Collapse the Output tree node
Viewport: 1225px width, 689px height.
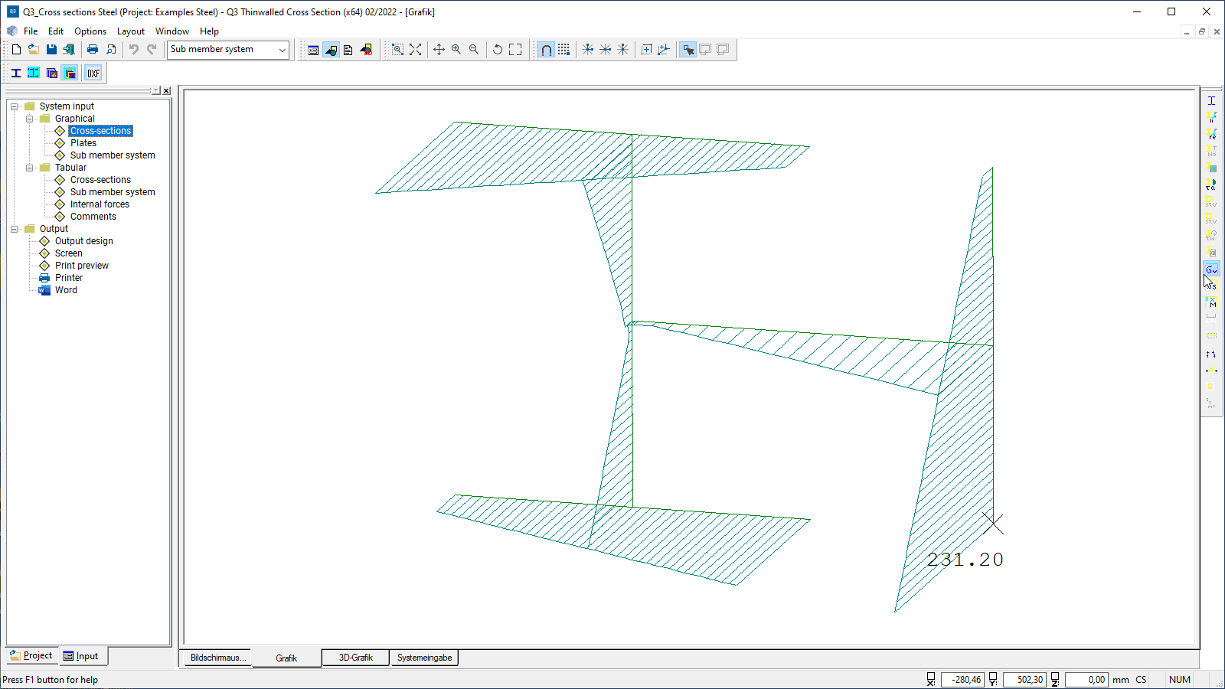point(15,229)
